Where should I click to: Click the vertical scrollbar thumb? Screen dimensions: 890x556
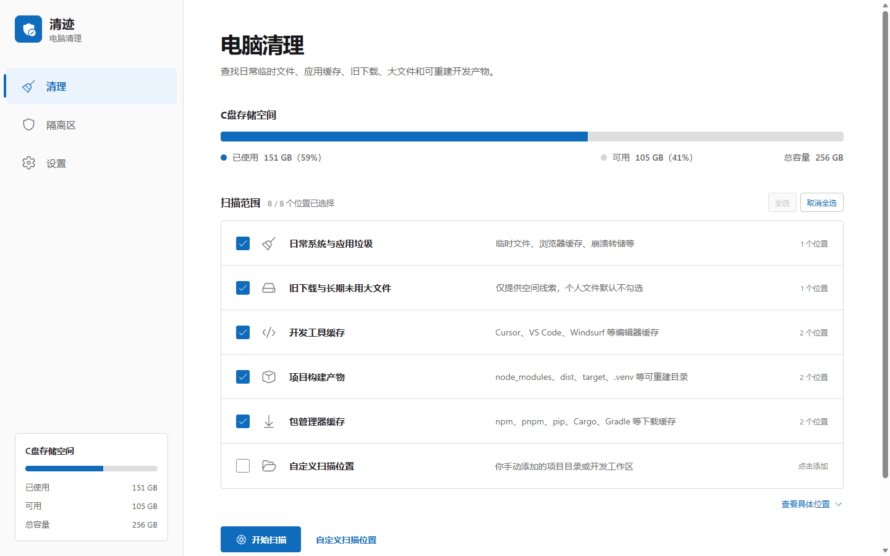[x=885, y=245]
